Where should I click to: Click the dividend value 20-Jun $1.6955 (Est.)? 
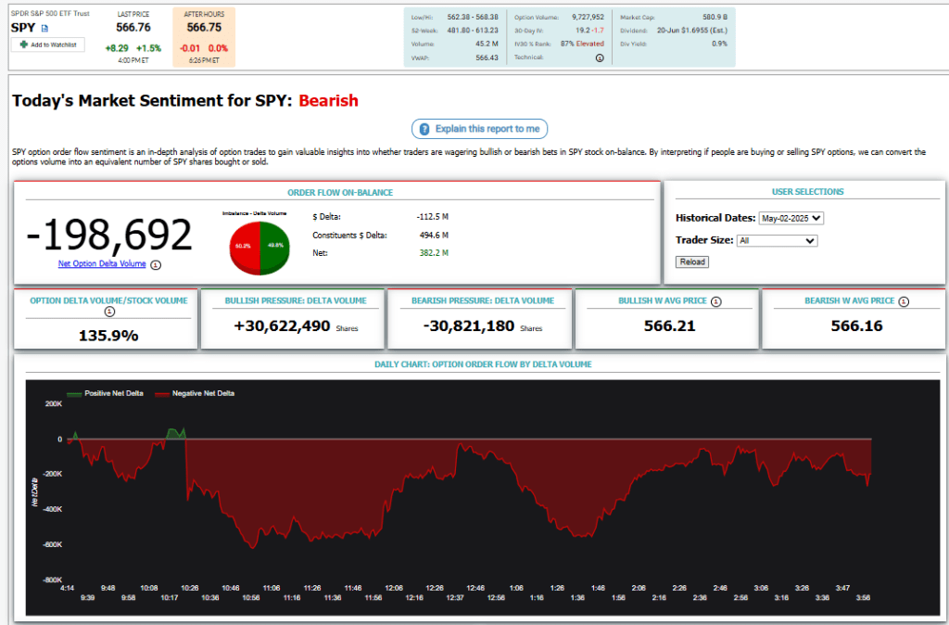click(x=692, y=31)
